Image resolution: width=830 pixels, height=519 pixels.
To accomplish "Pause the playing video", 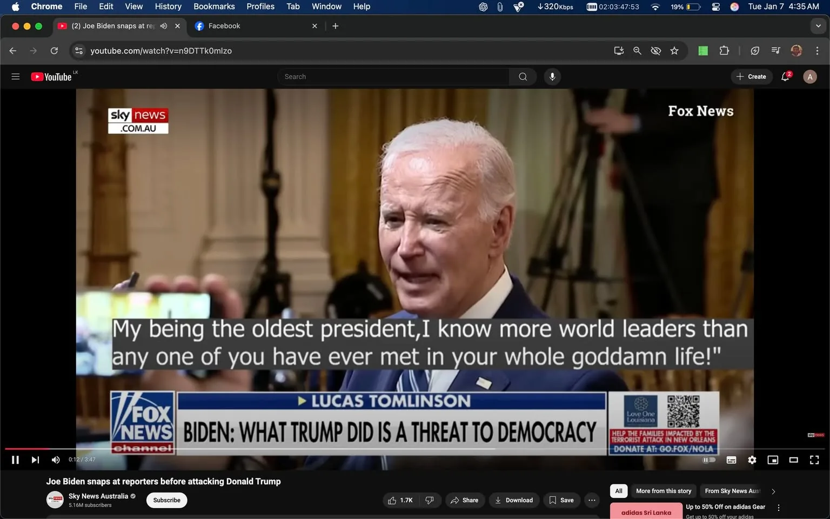I will tap(15, 460).
